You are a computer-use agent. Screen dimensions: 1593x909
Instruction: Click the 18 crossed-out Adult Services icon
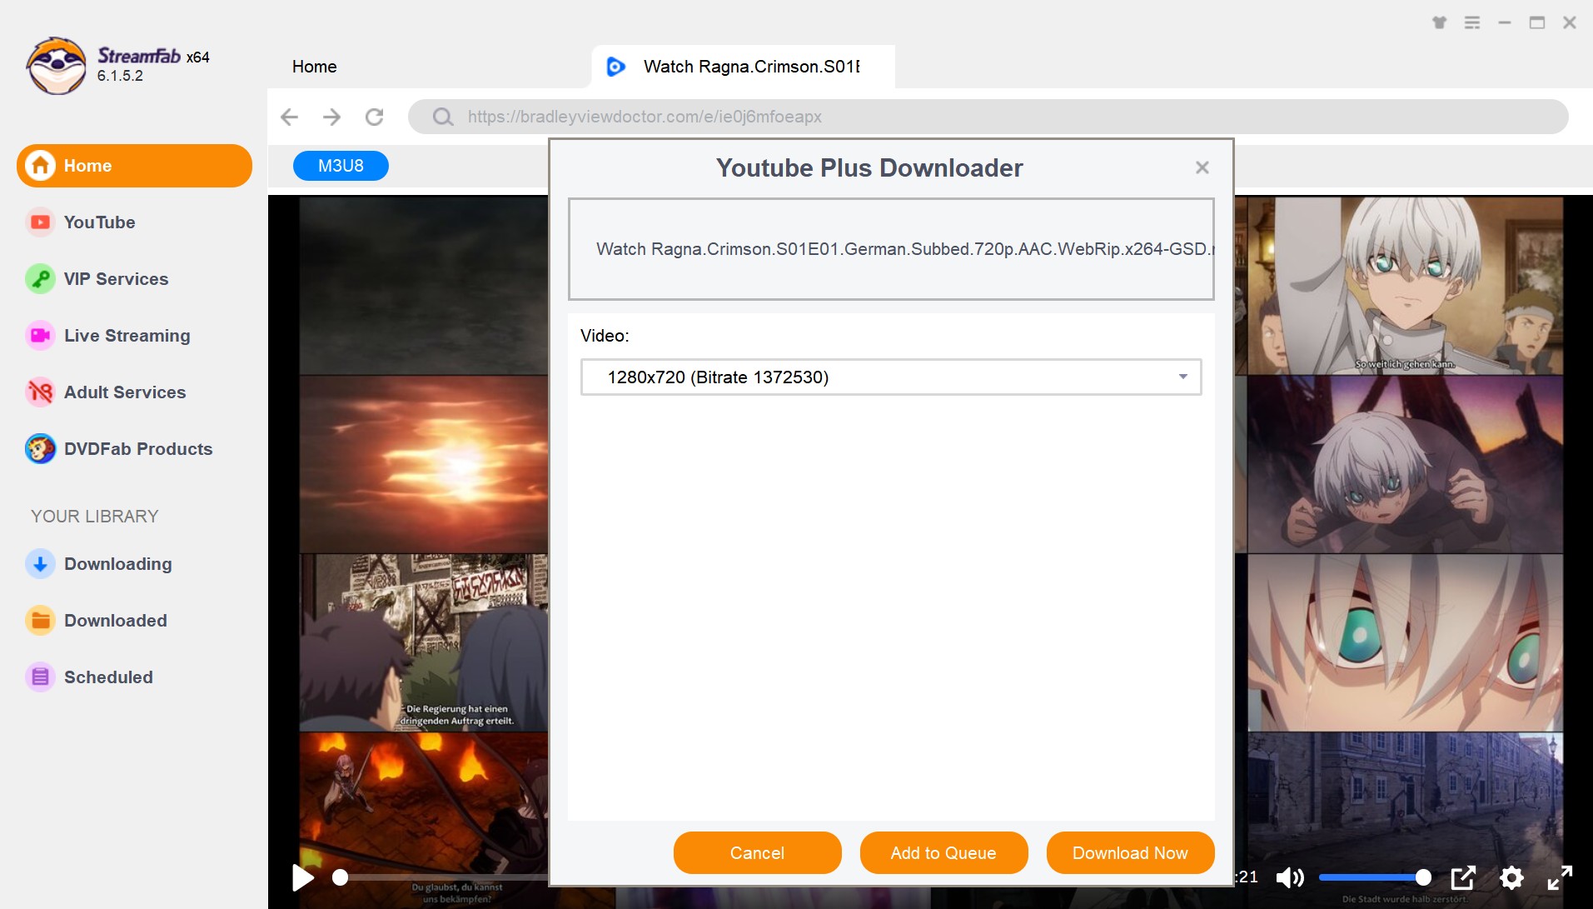[40, 392]
